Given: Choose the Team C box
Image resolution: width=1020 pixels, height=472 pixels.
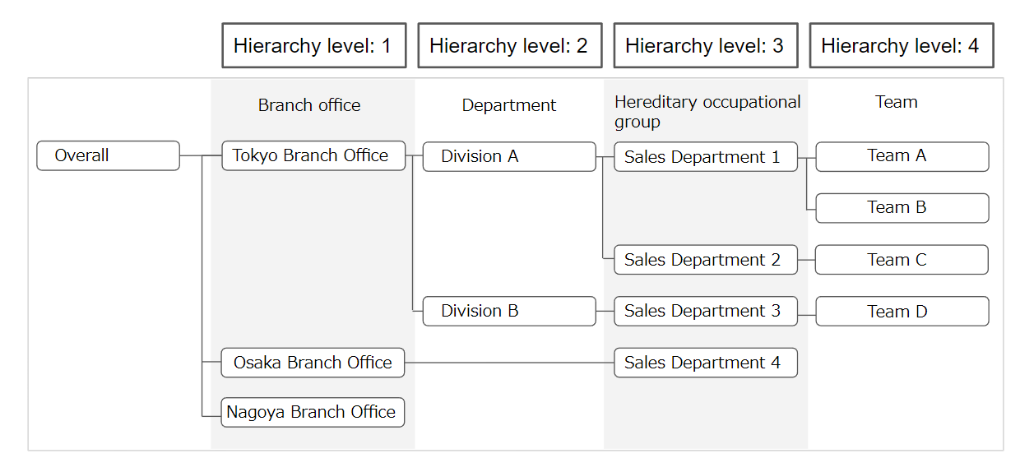Looking at the screenshot, I should 902,260.
